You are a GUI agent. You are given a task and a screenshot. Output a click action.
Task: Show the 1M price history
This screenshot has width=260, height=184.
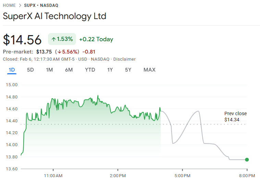pyautogui.click(x=49, y=70)
